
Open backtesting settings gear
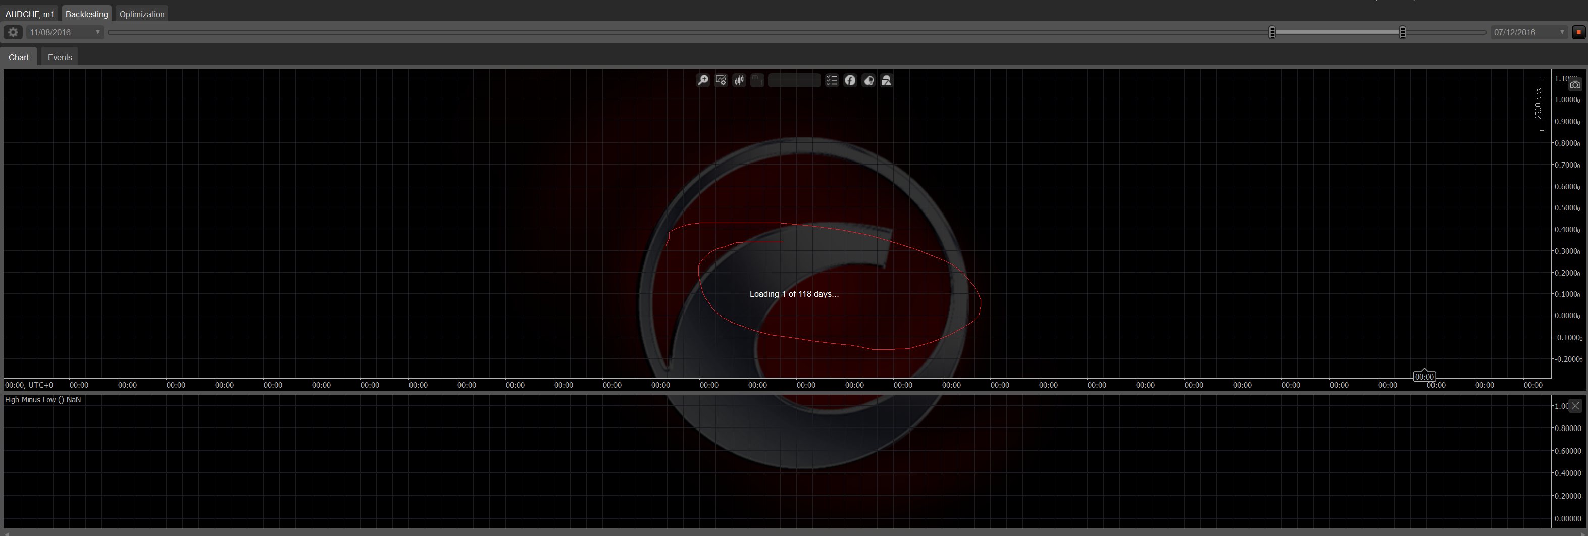pyautogui.click(x=13, y=32)
